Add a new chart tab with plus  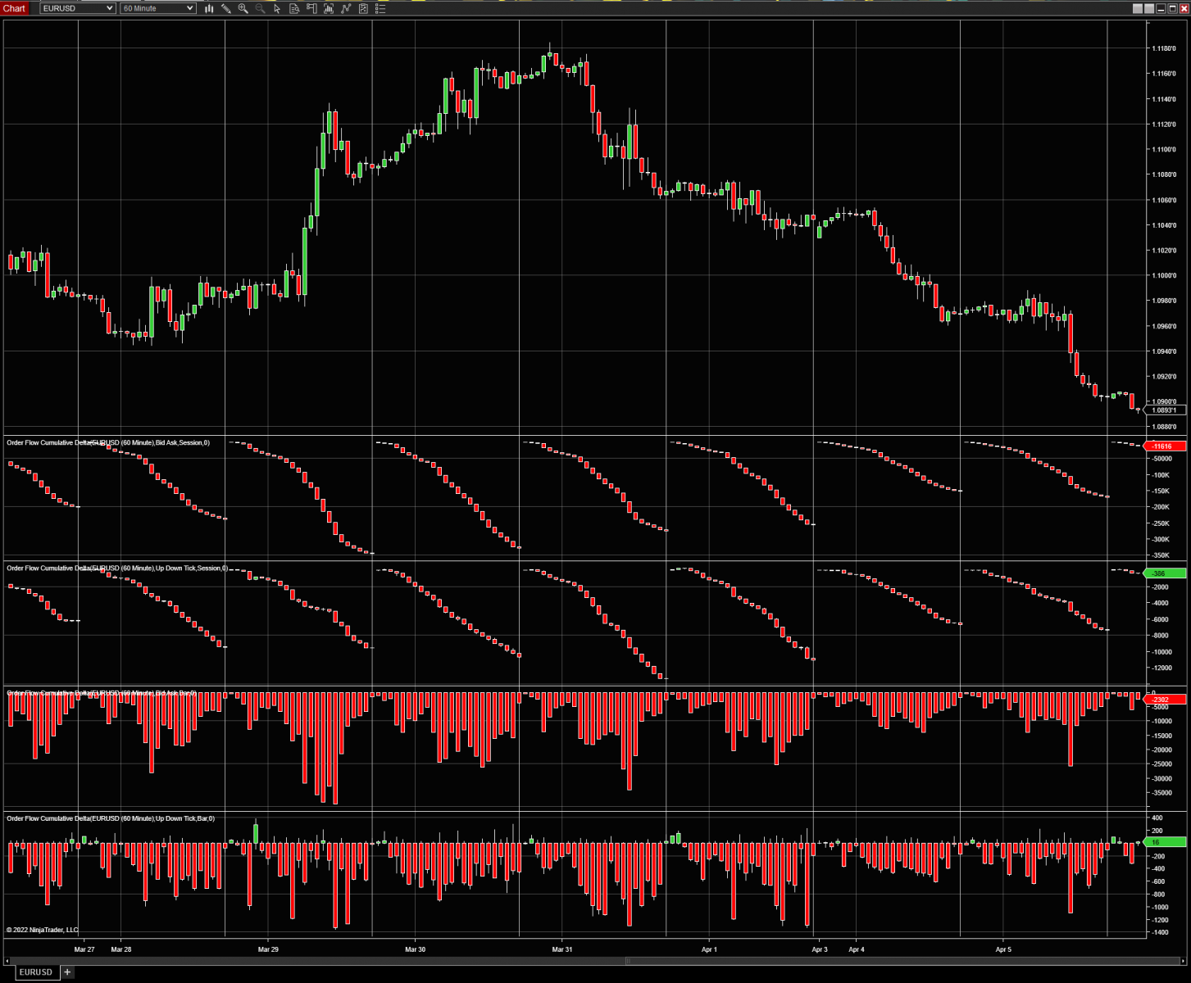click(x=67, y=972)
